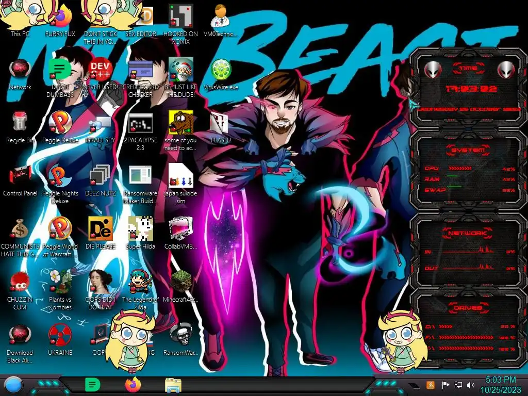Open the network tray icon
Viewport: 528px width, 396px height.
point(458,385)
